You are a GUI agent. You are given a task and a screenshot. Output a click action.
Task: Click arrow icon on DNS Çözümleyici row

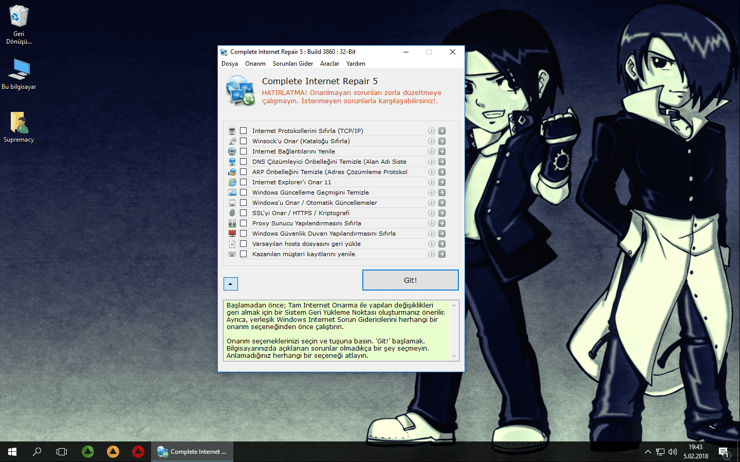pos(442,162)
